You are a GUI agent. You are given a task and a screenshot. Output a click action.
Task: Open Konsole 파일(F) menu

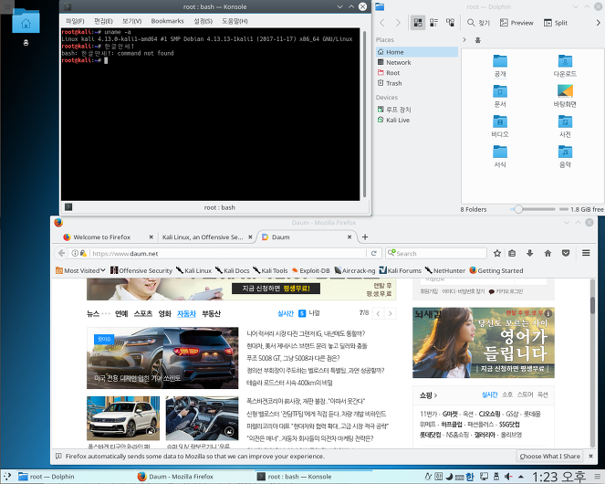click(x=75, y=21)
